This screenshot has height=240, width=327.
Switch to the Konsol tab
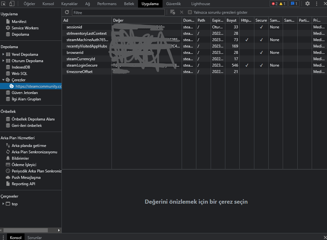pyautogui.click(x=48, y=4)
